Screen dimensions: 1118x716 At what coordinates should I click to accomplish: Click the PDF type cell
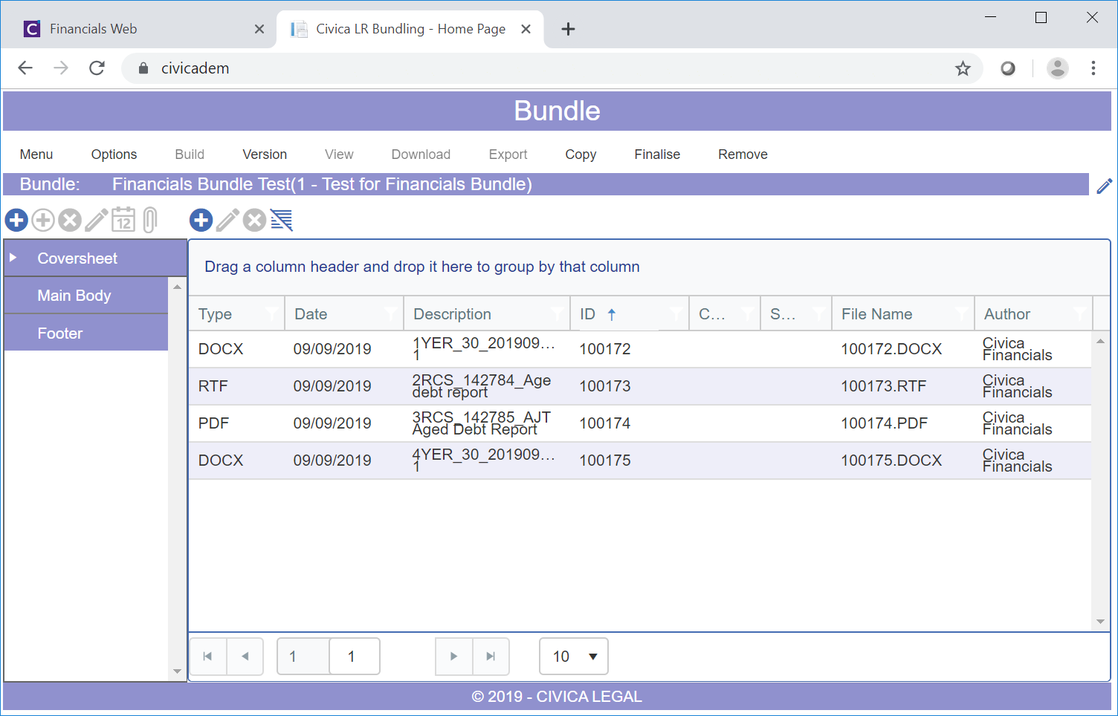214,423
